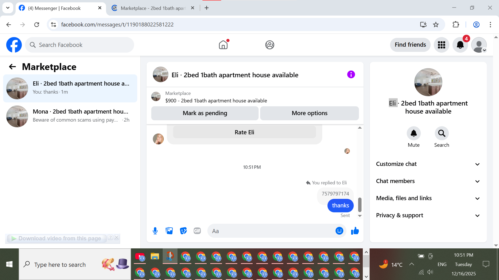499x280 pixels.
Task: View site information icon in address bar
Action: [54, 25]
